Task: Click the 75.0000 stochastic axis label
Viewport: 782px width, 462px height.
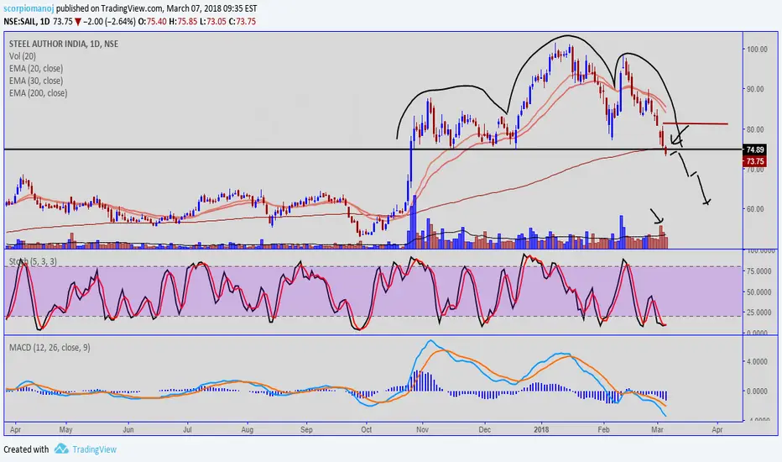Action: point(759,270)
